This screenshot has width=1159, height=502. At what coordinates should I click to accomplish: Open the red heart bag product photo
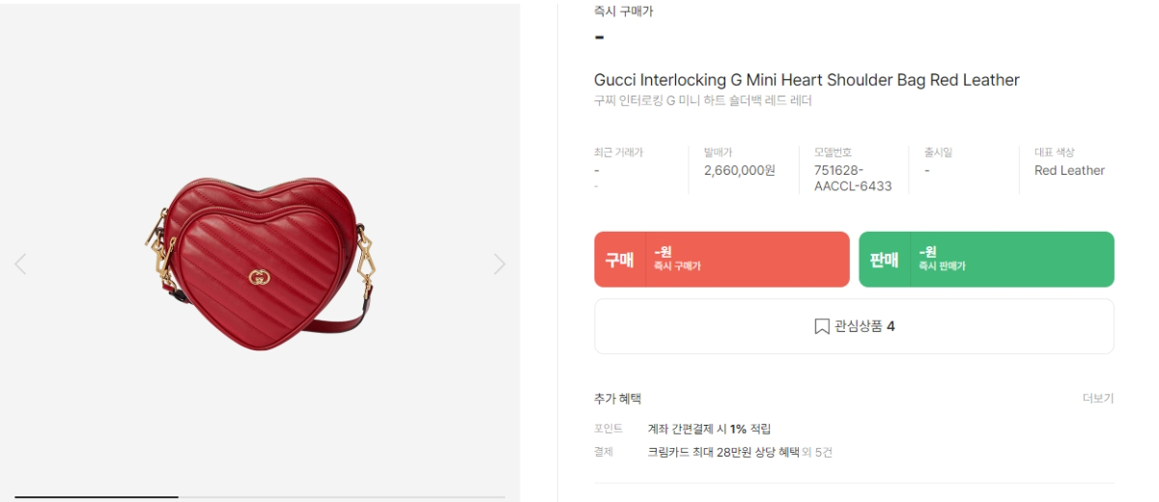click(259, 261)
